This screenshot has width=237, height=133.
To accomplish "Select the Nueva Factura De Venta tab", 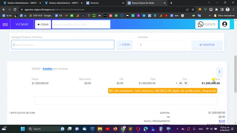I will (x=147, y=3).
